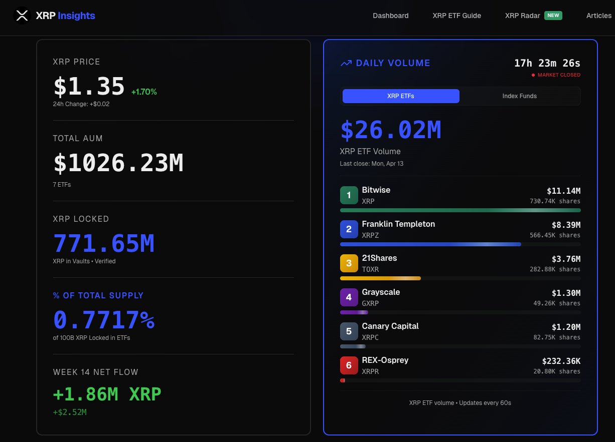Click the purple rank 4 Grayscale badge

(x=349, y=297)
